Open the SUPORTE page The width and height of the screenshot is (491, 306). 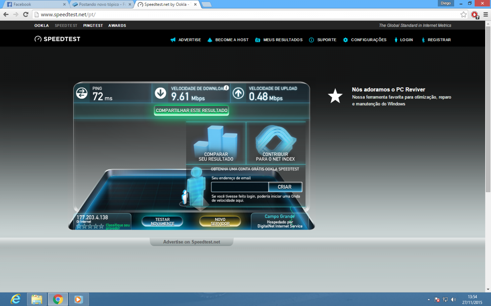tap(322, 40)
